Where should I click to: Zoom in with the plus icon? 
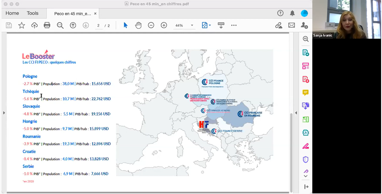click(x=164, y=25)
